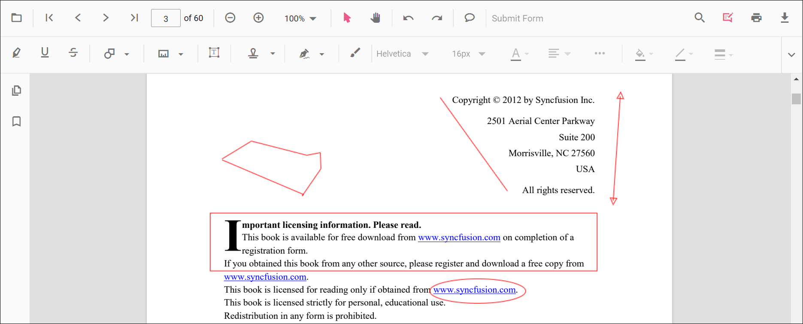This screenshot has height=324, width=803.
Task: Open the text alignment options
Action: [559, 54]
